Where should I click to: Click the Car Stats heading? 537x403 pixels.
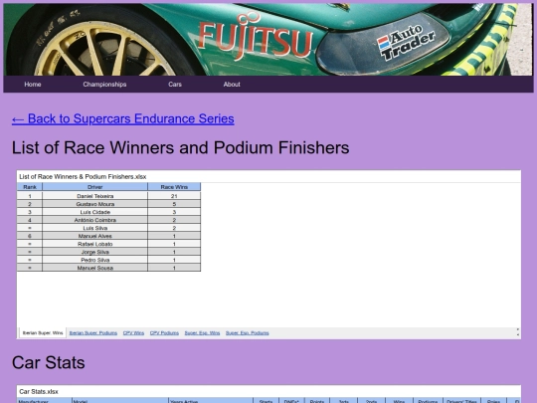[x=49, y=362]
